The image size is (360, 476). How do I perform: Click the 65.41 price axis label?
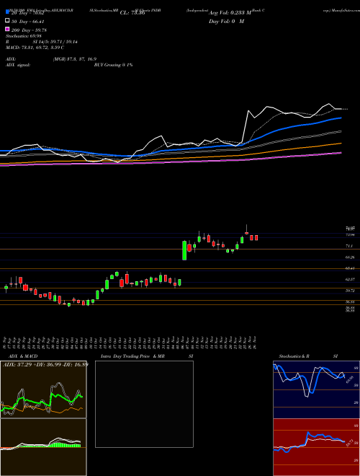[350, 268]
